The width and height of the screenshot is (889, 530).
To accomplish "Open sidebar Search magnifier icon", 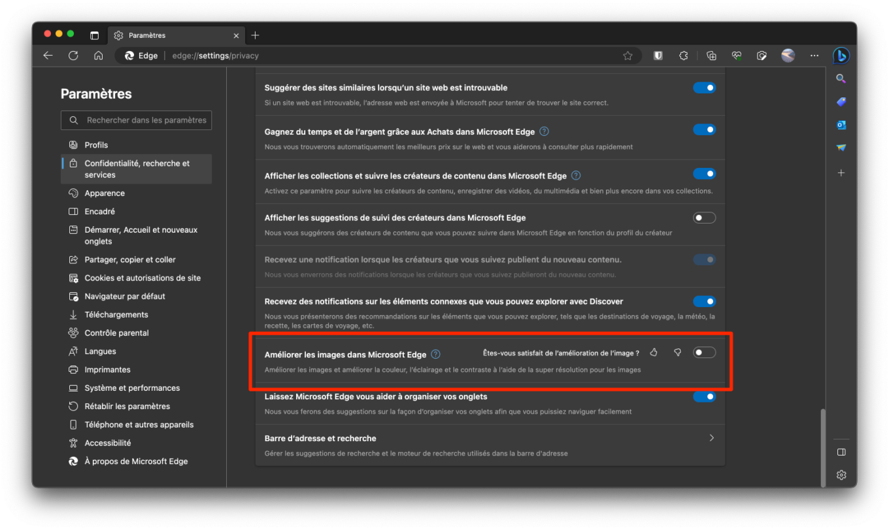I will tap(841, 78).
